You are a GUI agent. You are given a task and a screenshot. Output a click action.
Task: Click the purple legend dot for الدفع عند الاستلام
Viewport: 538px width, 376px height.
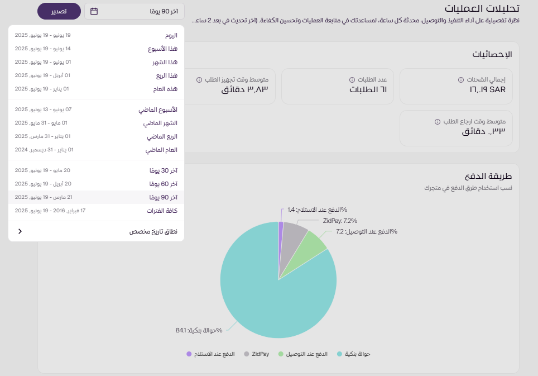(189, 354)
